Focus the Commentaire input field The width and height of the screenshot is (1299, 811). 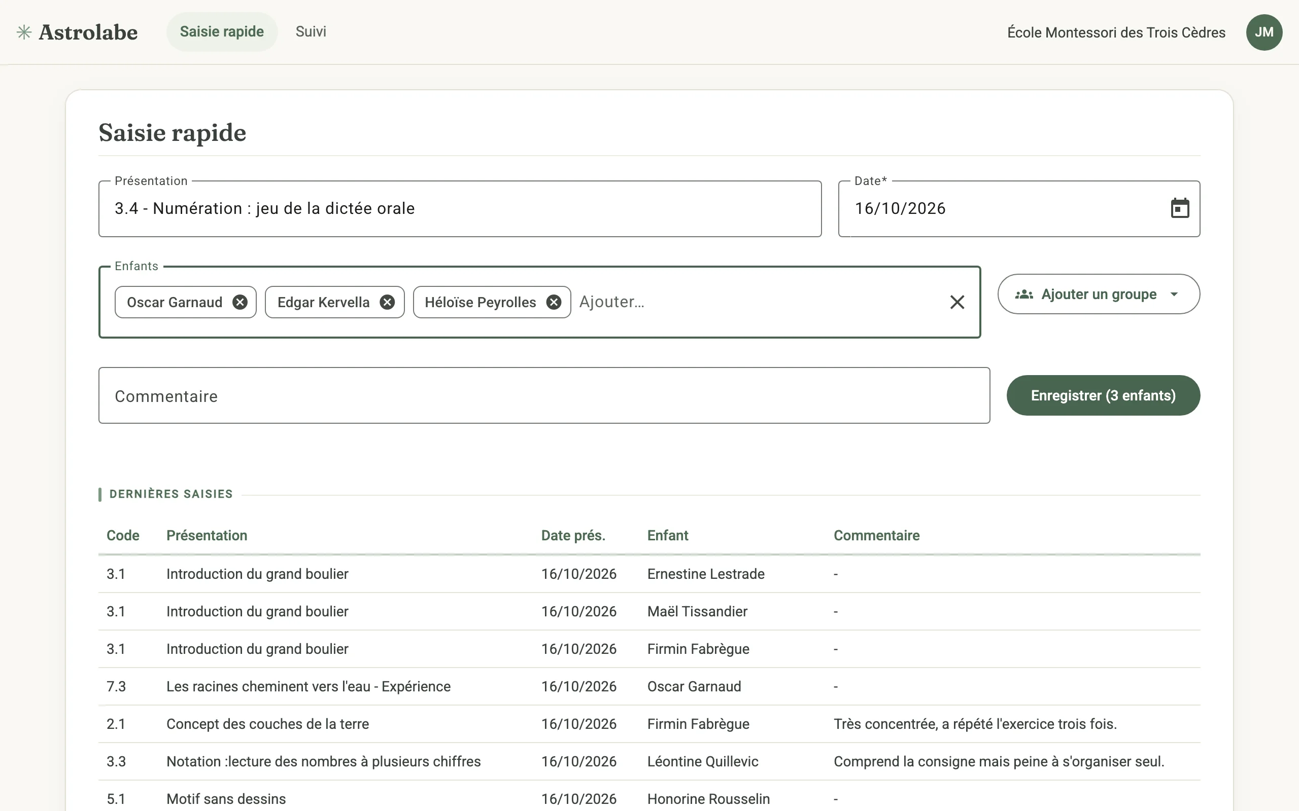pyautogui.click(x=544, y=395)
